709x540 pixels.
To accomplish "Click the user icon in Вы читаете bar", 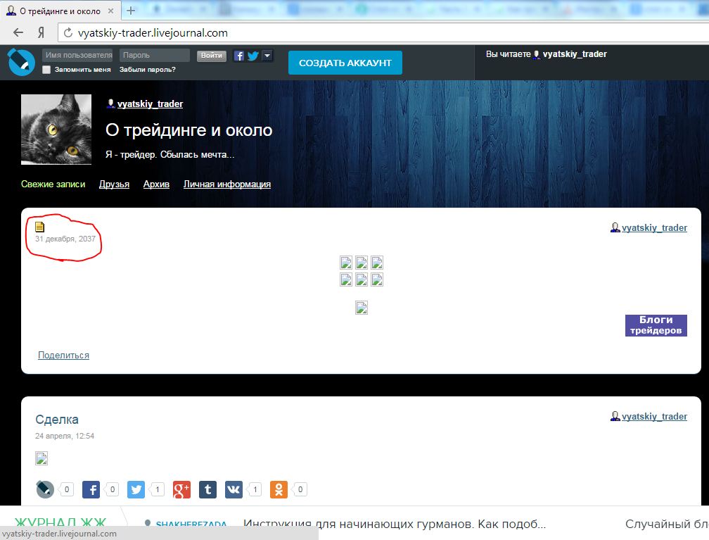I will pos(536,55).
